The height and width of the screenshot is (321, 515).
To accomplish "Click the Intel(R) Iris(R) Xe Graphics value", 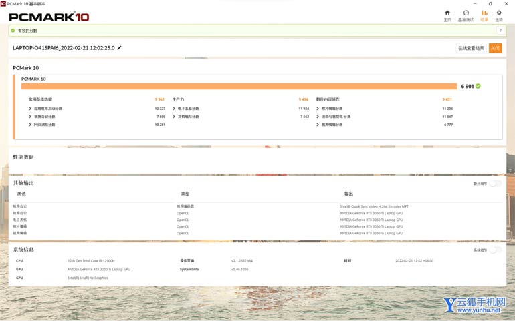I will tap(88, 278).
